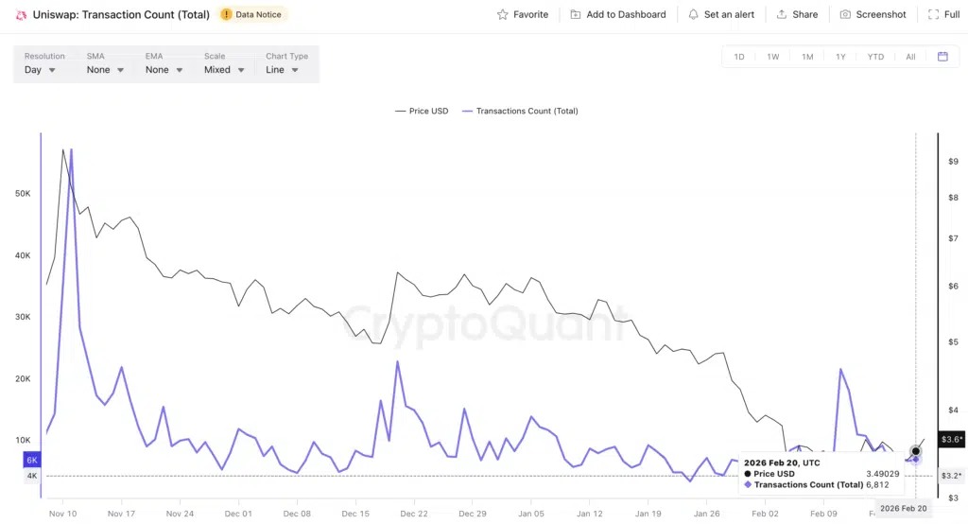The height and width of the screenshot is (524, 968).
Task: Switch to the YTD range tab
Action: 875,57
